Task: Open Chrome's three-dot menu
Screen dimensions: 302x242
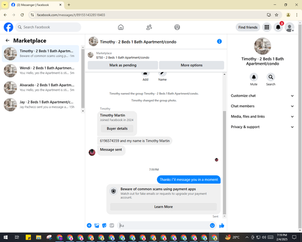Action: point(297,15)
